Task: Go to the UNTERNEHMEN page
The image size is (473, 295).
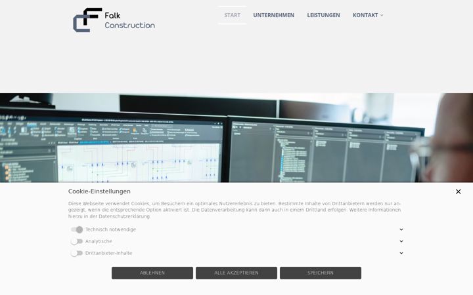Action: click(273, 15)
